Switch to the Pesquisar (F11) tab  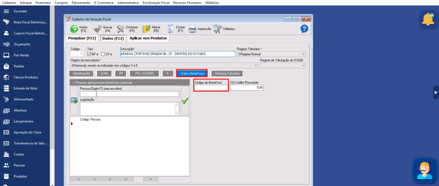click(83, 38)
